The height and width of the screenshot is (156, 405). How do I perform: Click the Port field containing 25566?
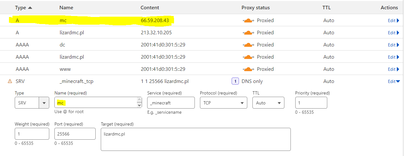pyautogui.click(x=75, y=134)
